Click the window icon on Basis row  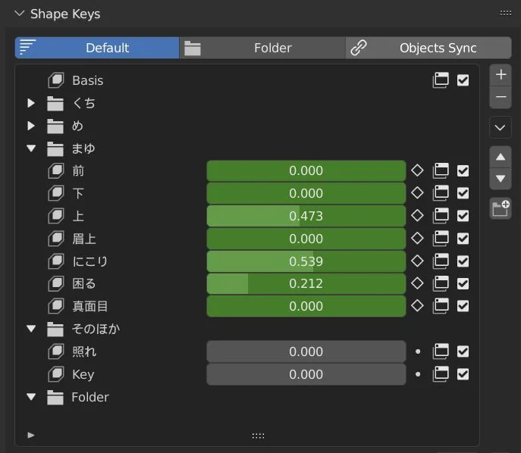(441, 80)
